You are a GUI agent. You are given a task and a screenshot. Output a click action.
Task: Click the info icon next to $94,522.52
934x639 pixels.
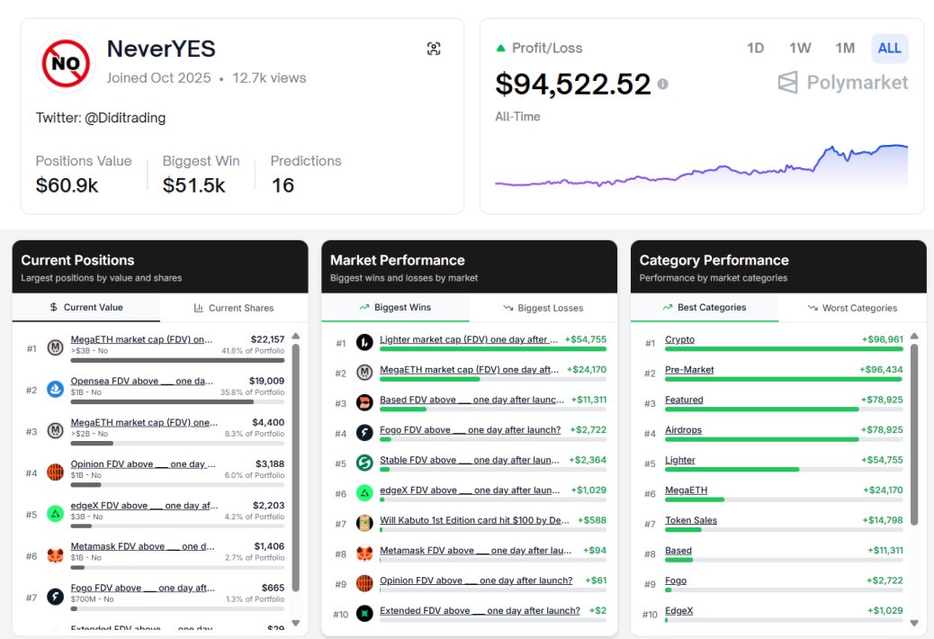point(662,85)
